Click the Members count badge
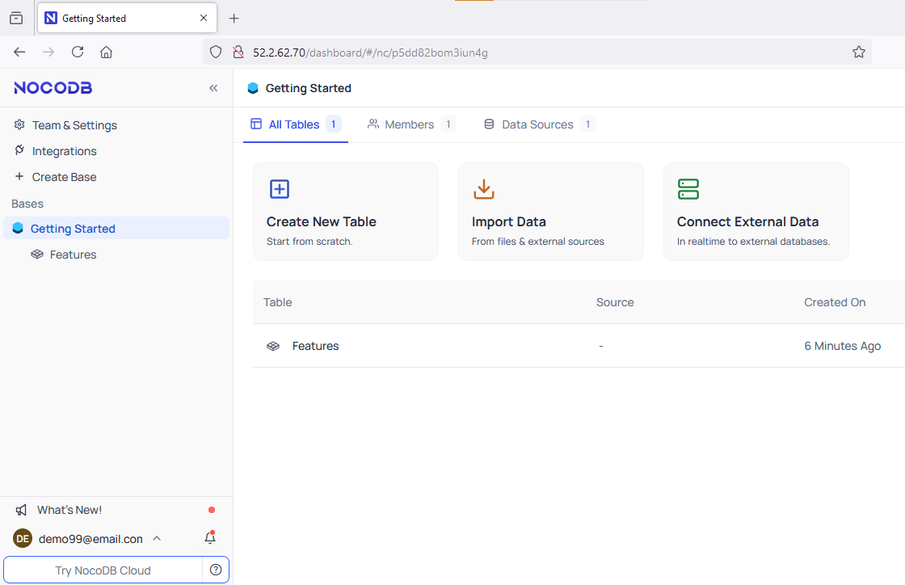Viewport: 905px width, 585px height. tap(448, 124)
